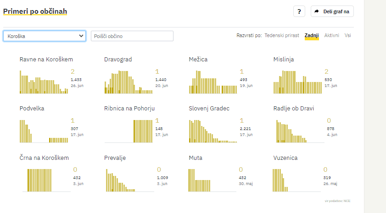Open the Črna na Koroškem chart

tap(44, 180)
